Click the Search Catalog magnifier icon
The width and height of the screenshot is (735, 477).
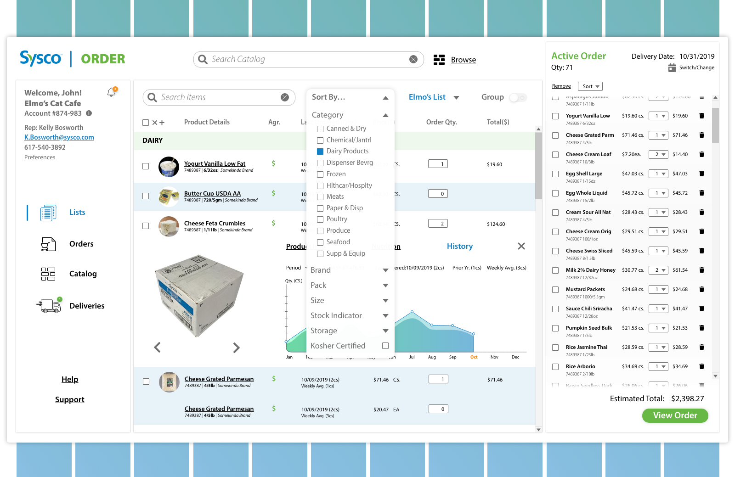[203, 59]
